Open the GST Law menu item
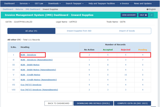 [x=39, y=4]
